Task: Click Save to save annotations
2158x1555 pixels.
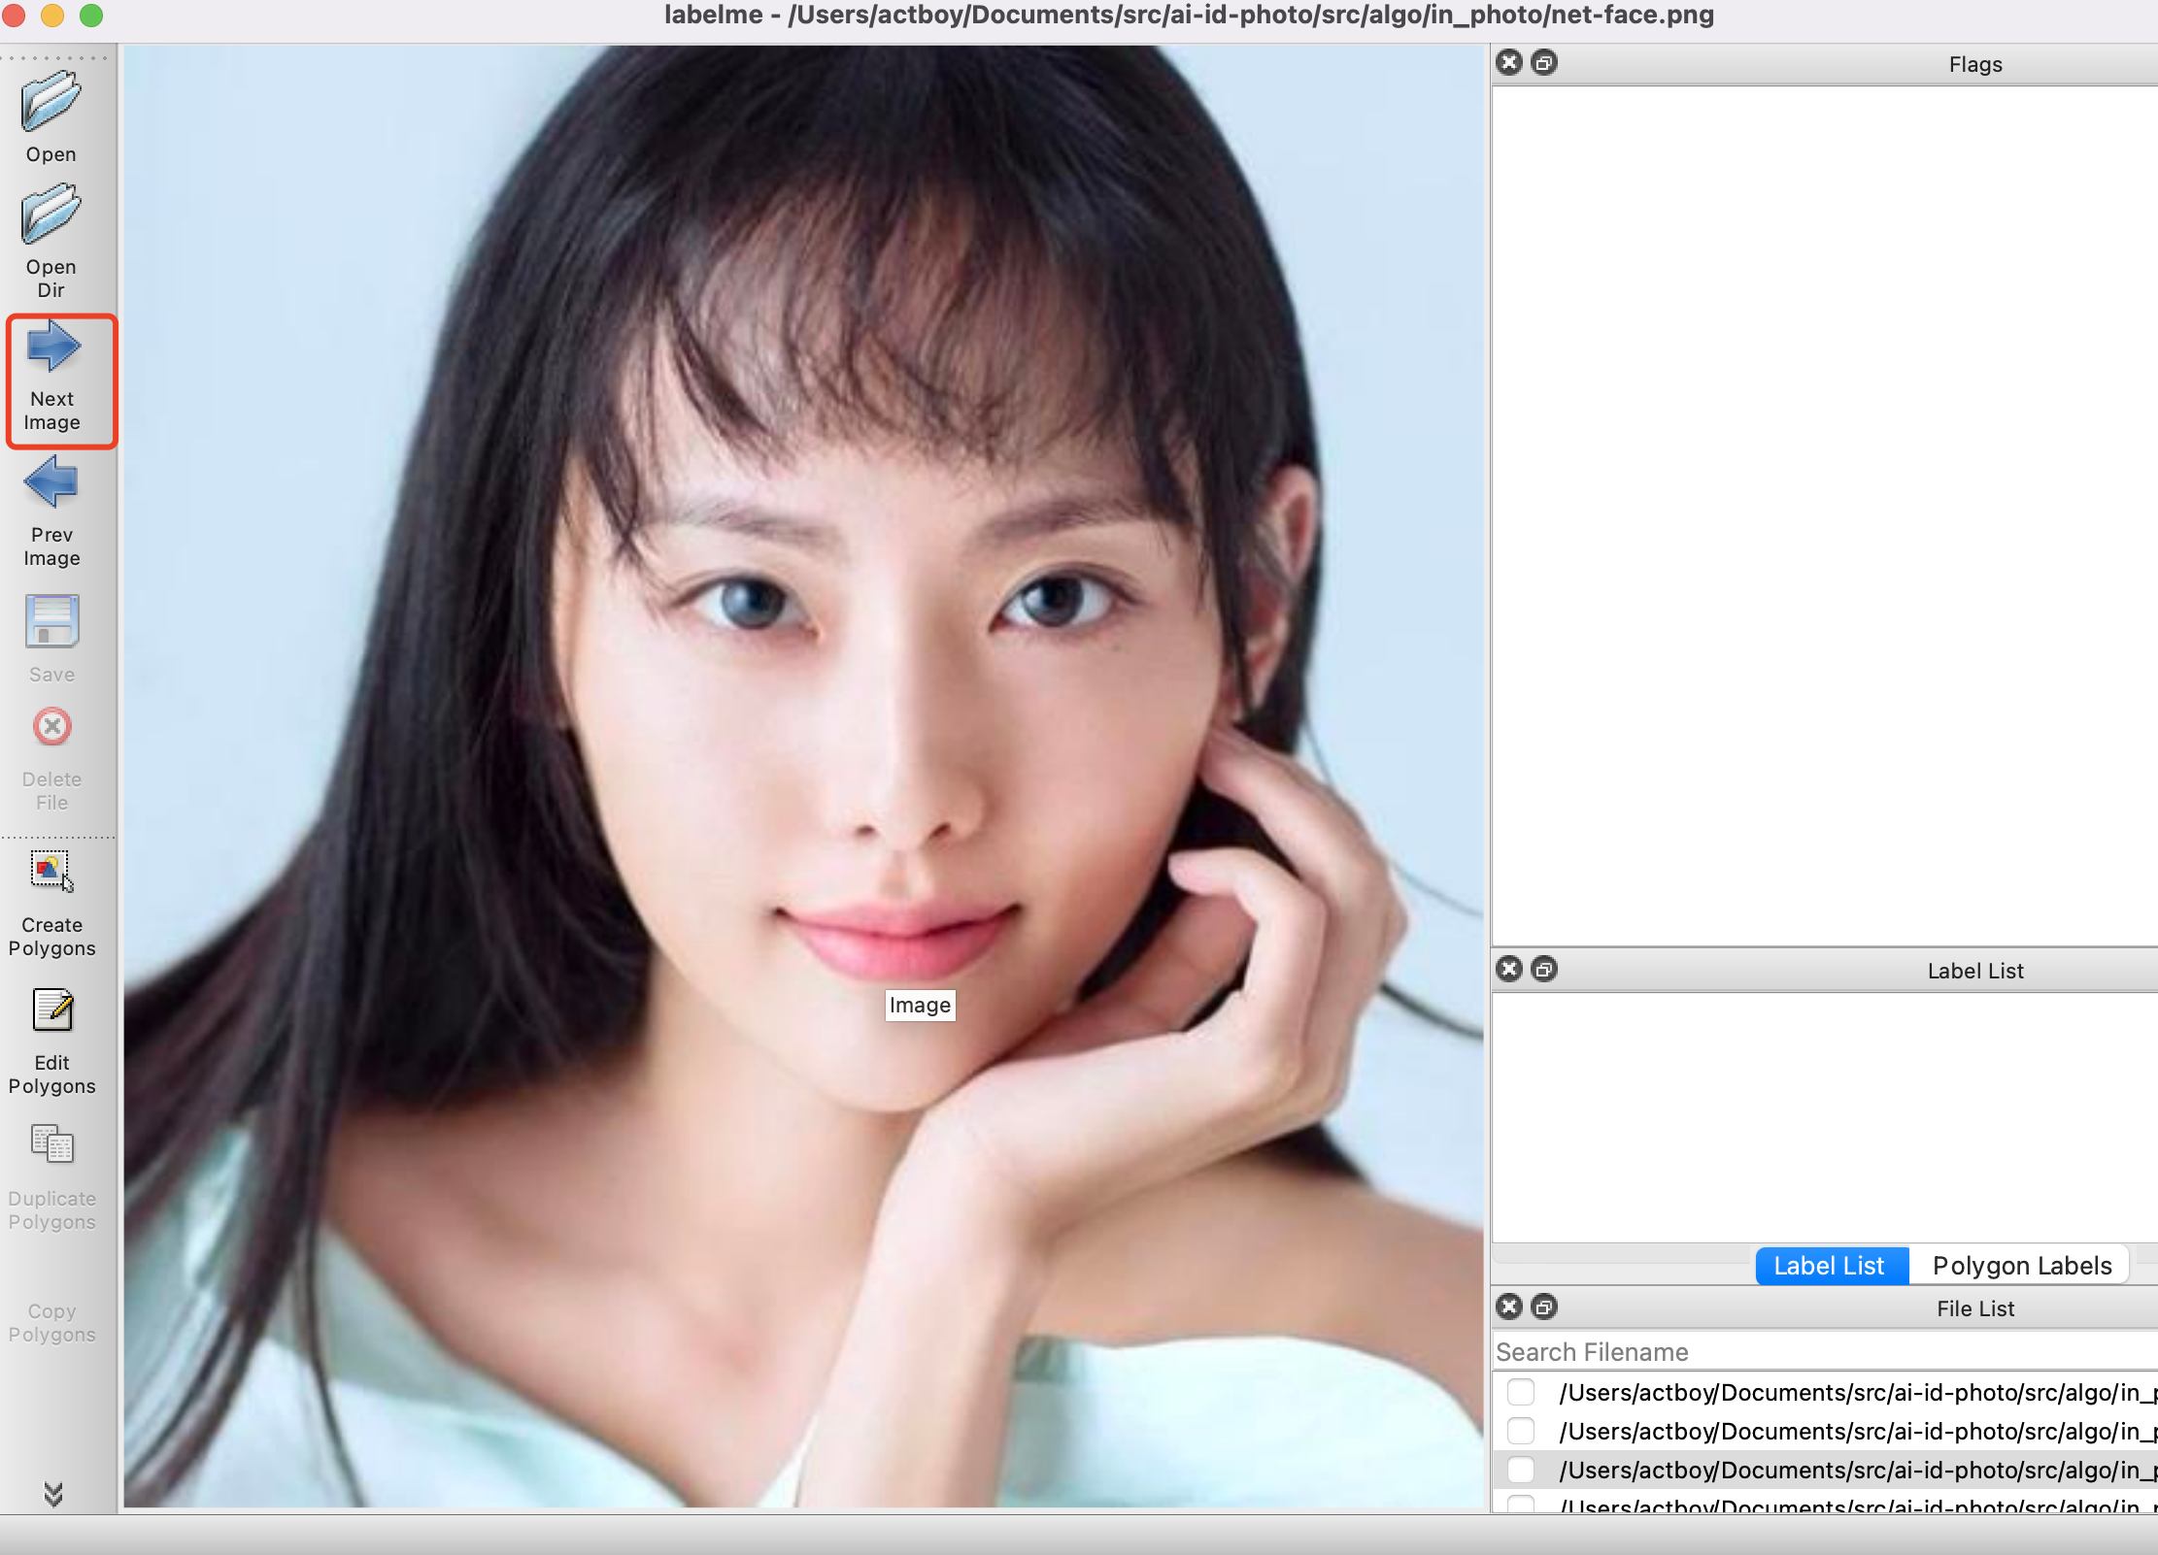Action: tap(51, 636)
